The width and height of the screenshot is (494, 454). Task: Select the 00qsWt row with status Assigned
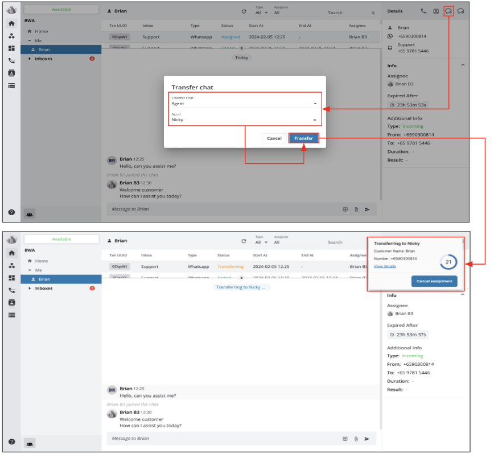click(241, 37)
